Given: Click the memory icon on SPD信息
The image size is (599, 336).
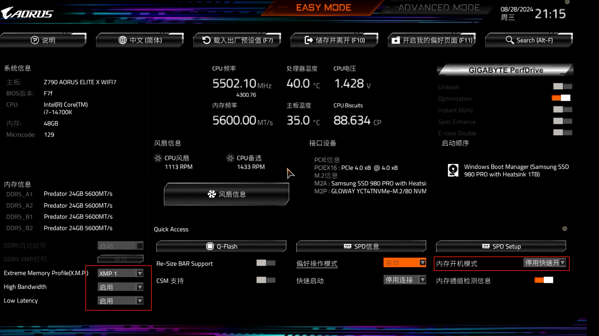Looking at the screenshot, I should pyautogui.click(x=347, y=246).
